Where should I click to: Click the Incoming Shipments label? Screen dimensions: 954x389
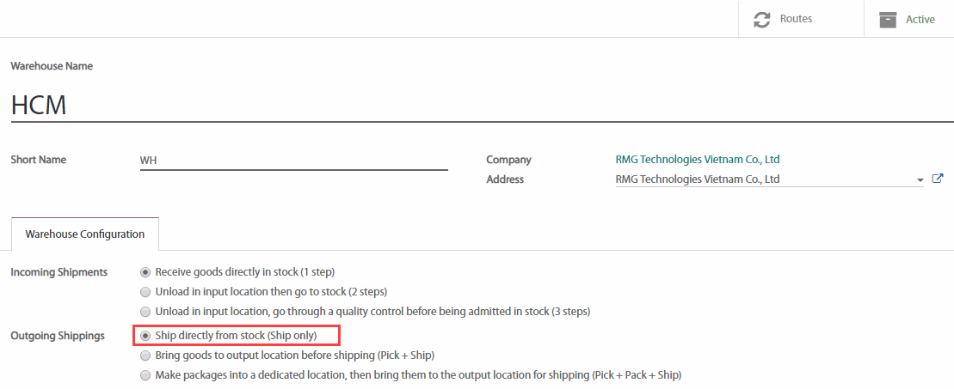click(59, 272)
